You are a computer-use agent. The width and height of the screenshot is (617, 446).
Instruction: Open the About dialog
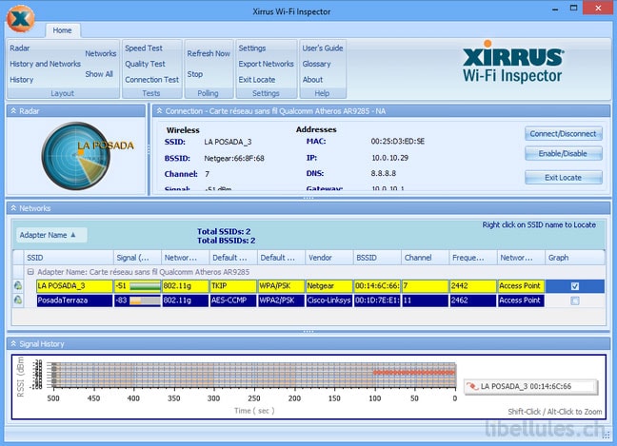[313, 80]
